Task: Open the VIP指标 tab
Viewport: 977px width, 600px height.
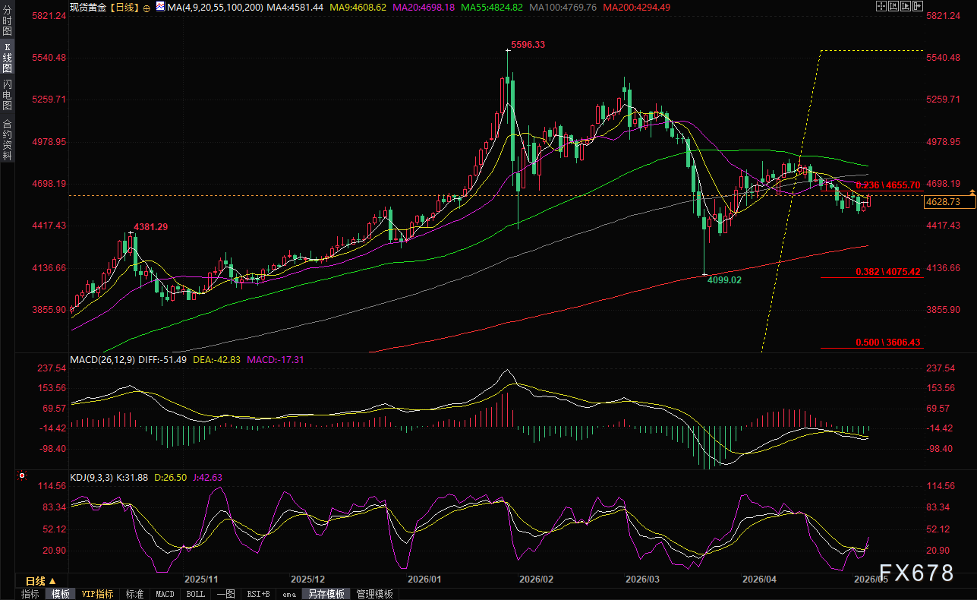Action: click(97, 594)
